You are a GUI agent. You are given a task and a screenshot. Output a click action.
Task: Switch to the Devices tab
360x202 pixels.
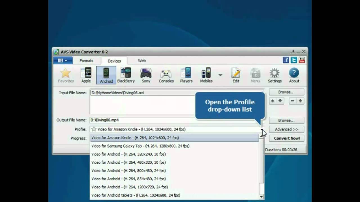pos(114,61)
